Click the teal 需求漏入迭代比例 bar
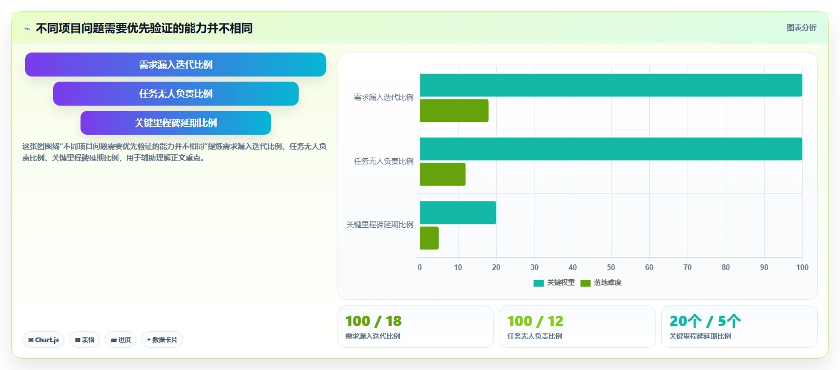840x370 pixels. click(611, 85)
